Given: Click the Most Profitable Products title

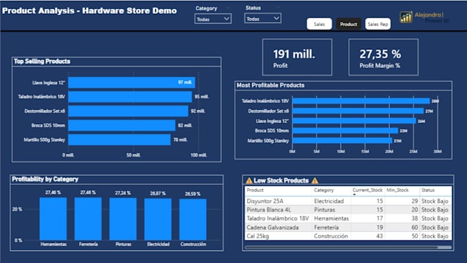Looking at the screenshot, I should click(271, 85).
